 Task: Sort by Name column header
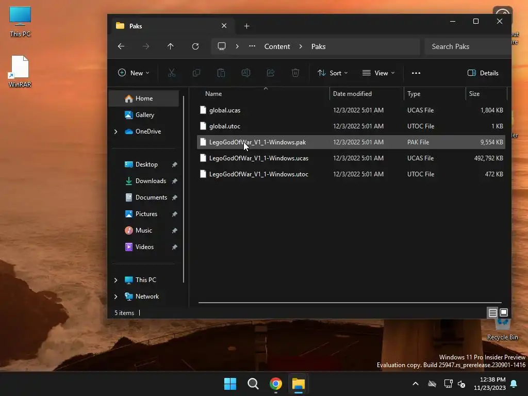click(263, 94)
